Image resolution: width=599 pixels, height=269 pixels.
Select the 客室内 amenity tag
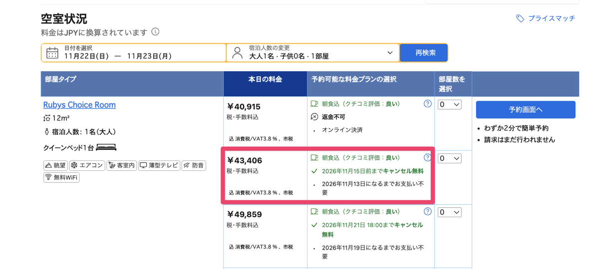tap(121, 165)
